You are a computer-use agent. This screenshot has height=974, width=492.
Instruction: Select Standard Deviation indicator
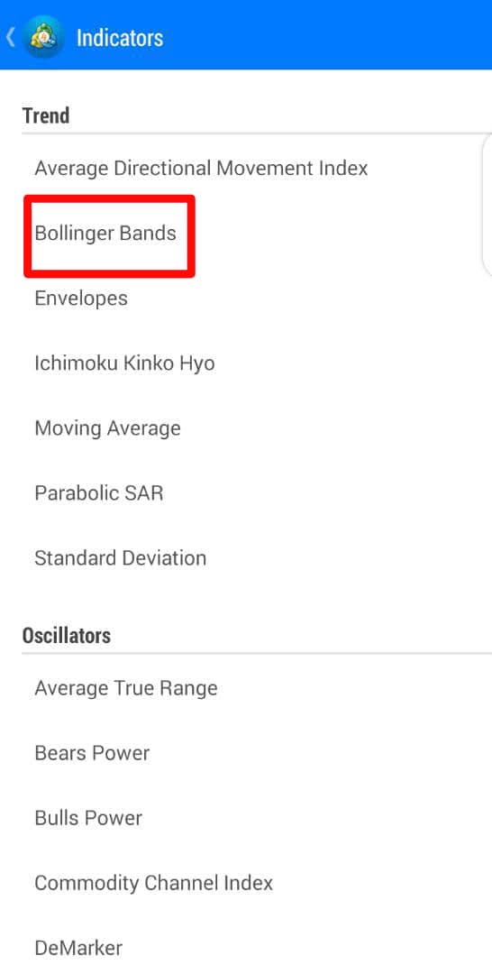(246, 558)
